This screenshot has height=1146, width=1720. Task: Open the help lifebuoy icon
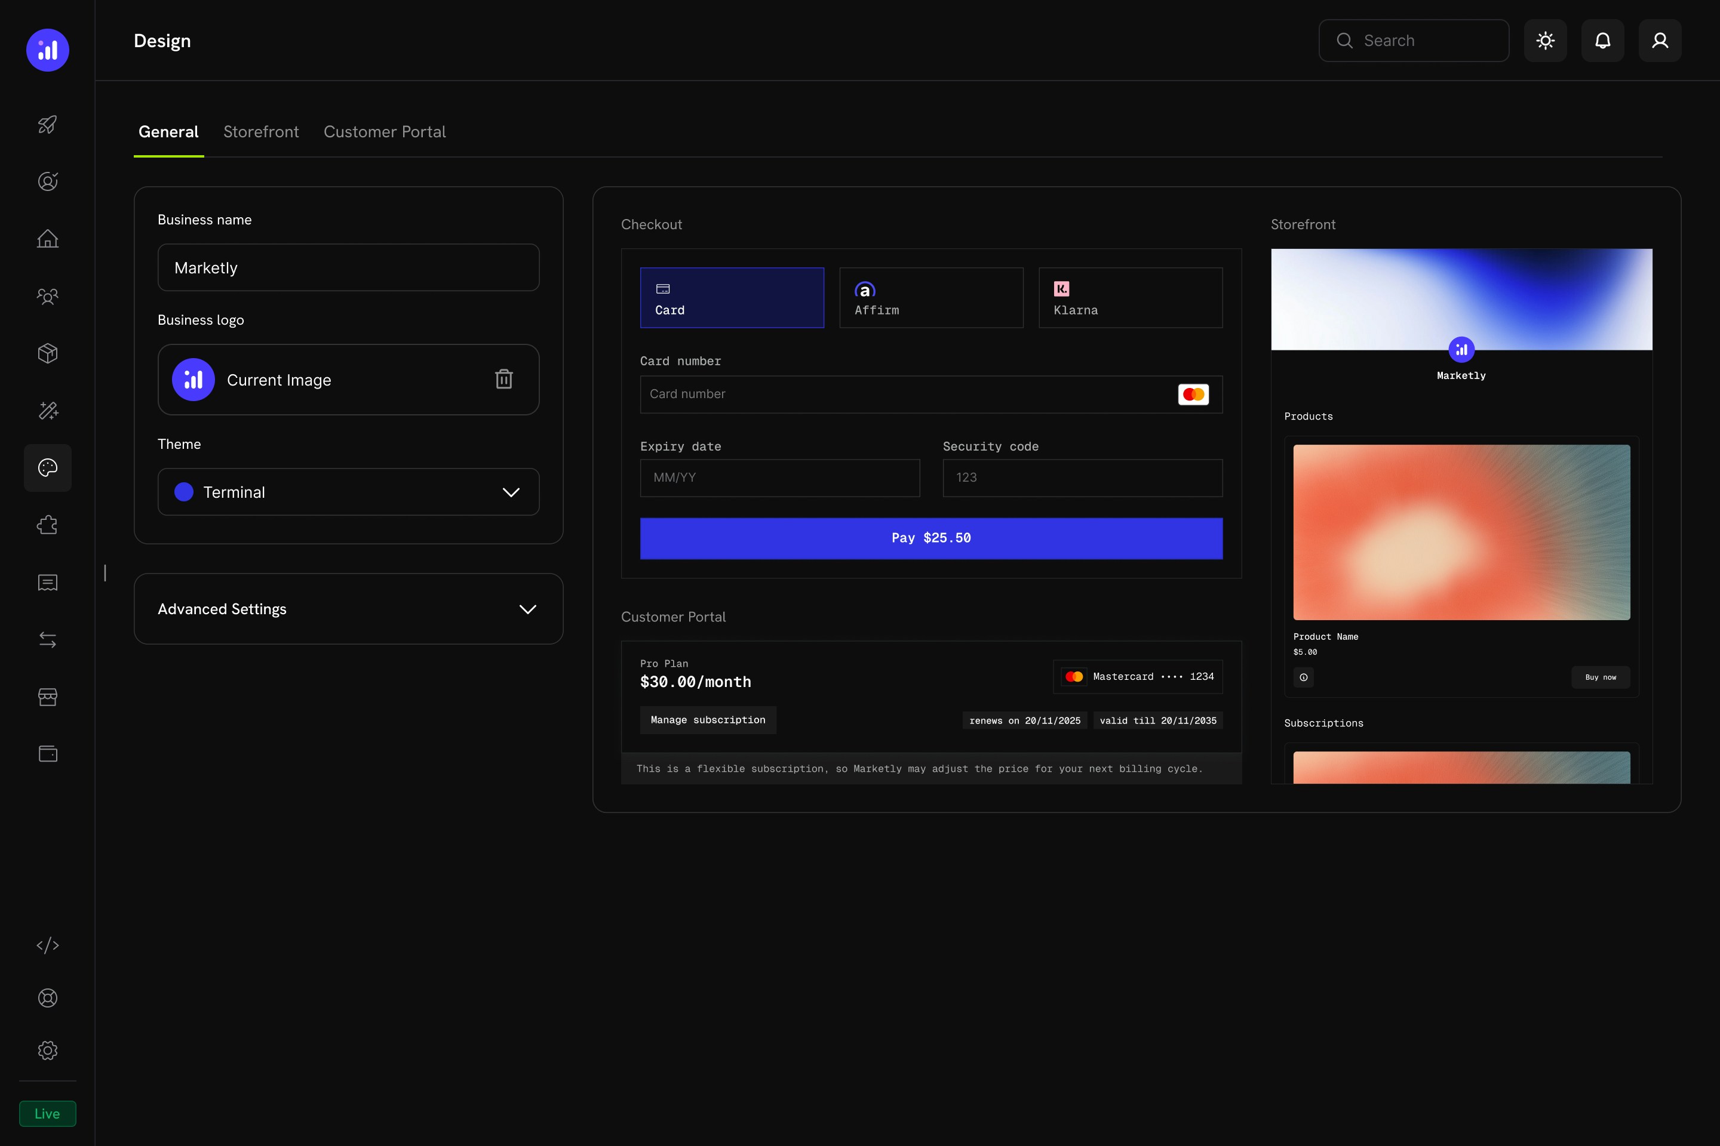click(48, 997)
